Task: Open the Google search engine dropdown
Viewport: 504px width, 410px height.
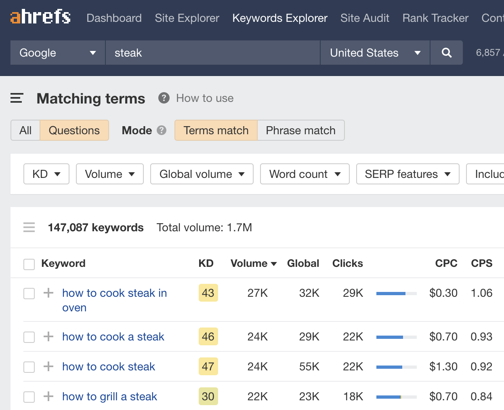Action: [x=57, y=53]
